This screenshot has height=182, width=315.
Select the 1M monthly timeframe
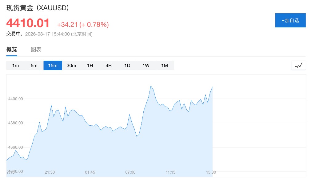[x=165, y=65]
